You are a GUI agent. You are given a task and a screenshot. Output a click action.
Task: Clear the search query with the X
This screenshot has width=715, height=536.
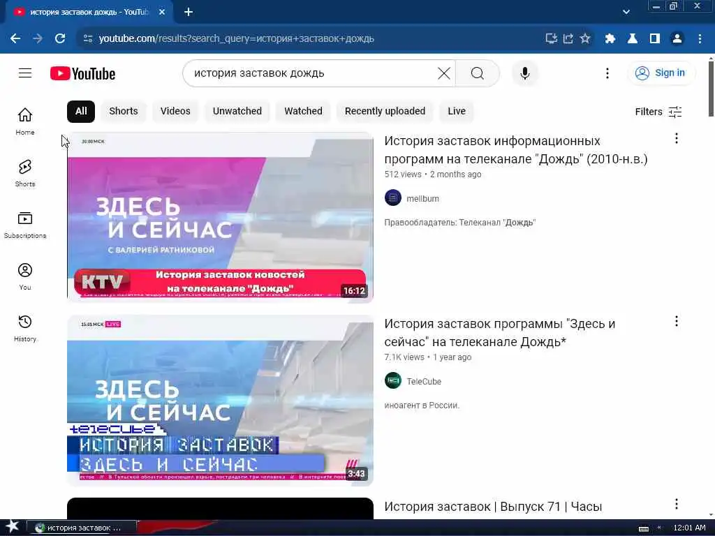(443, 73)
